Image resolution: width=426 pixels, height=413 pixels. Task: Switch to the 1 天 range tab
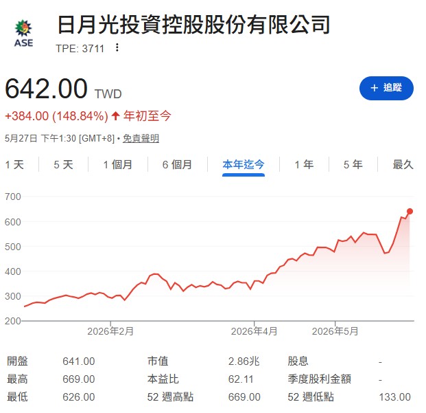14,165
